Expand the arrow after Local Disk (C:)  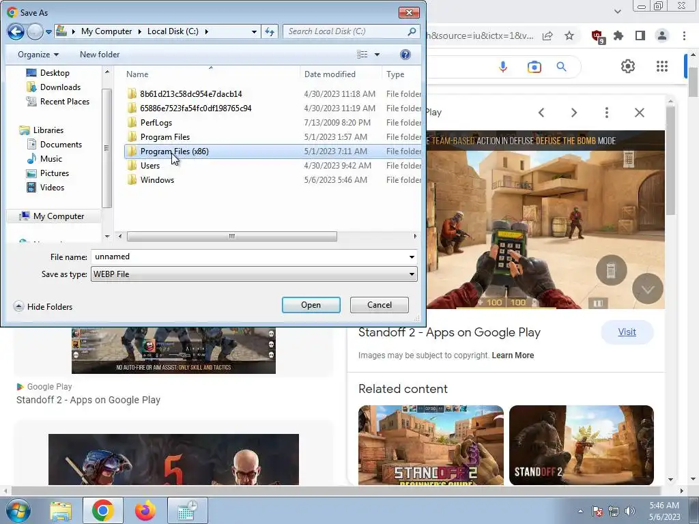206,31
